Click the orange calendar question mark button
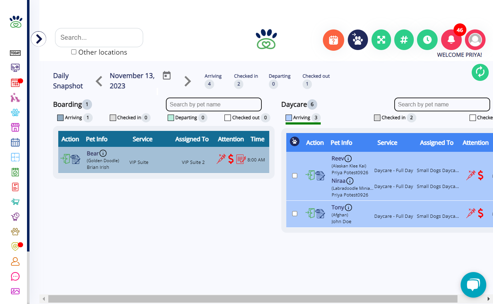The height and width of the screenshot is (304, 493). 333,40
